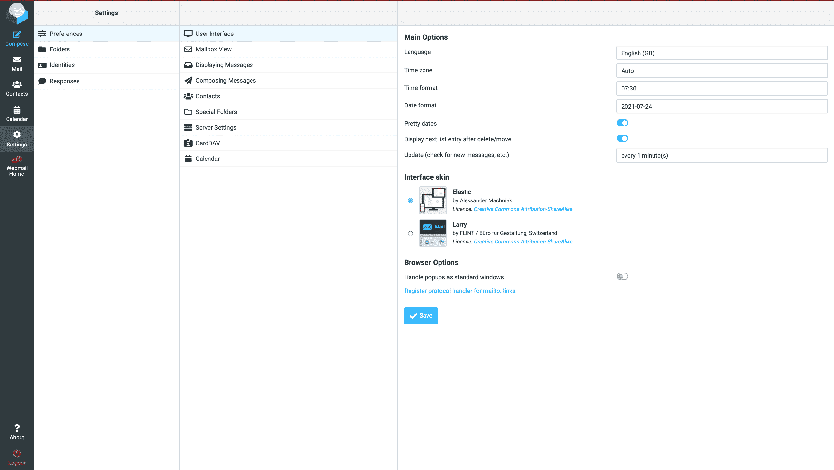This screenshot has width=834, height=470.
Task: Go to Mail in sidebar
Action: pyautogui.click(x=17, y=64)
